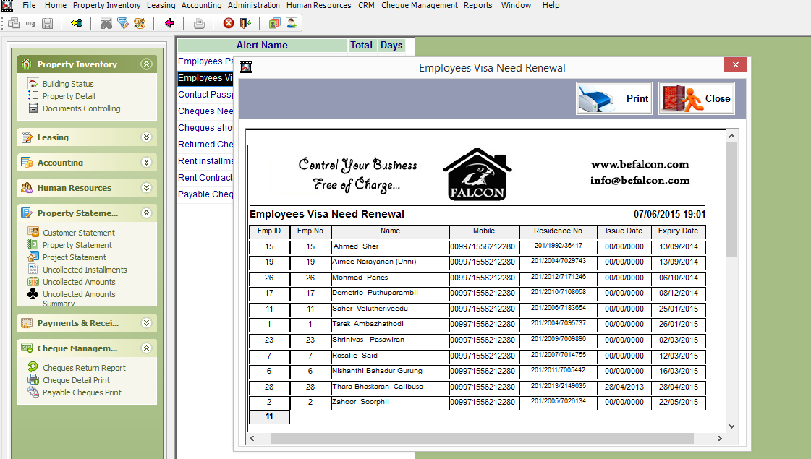The height and width of the screenshot is (459, 811).
Task: Click the delete field toolbar icon
Action: pyautogui.click(x=30, y=23)
